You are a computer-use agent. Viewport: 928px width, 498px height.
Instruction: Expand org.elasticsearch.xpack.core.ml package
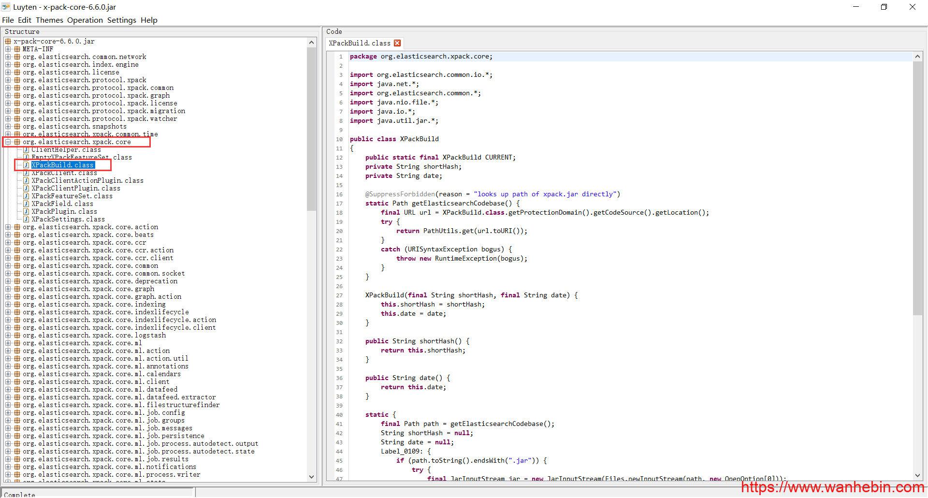point(8,343)
